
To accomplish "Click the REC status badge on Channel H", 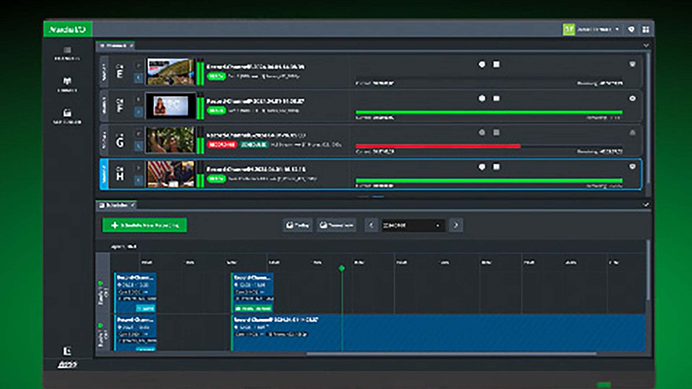I will tap(216, 178).
